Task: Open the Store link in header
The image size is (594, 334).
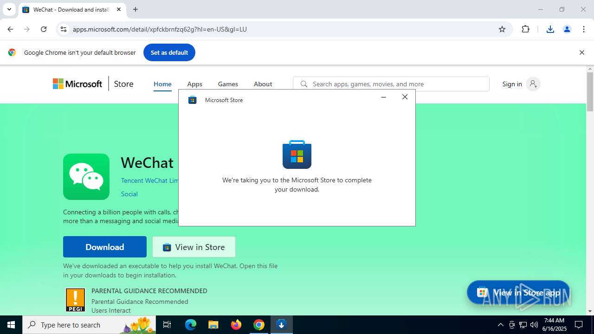Action: point(123,84)
